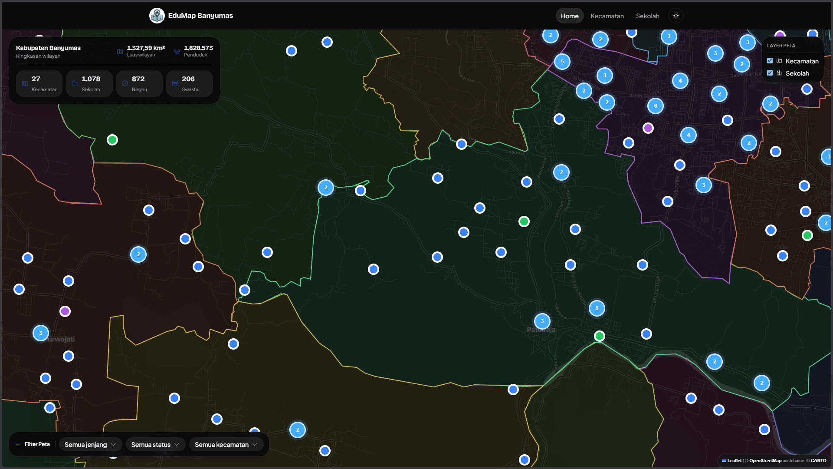Toggle the light/dark theme sun icon
This screenshot has width=833, height=469.
click(x=676, y=16)
